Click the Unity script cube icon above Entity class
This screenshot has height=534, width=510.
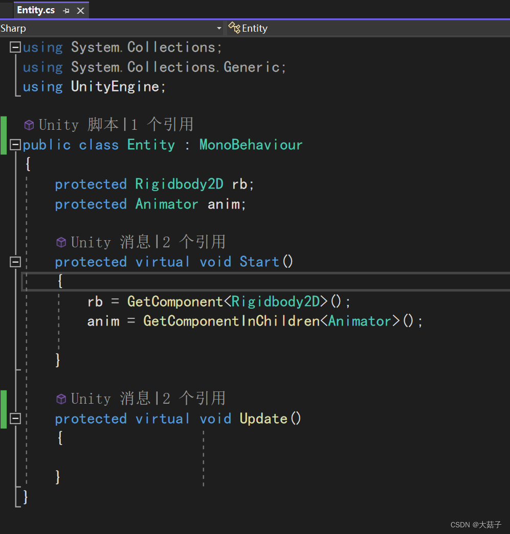[x=29, y=124]
